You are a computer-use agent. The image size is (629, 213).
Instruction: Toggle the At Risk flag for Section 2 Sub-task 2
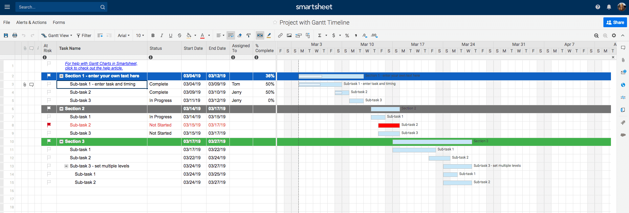coord(49,125)
